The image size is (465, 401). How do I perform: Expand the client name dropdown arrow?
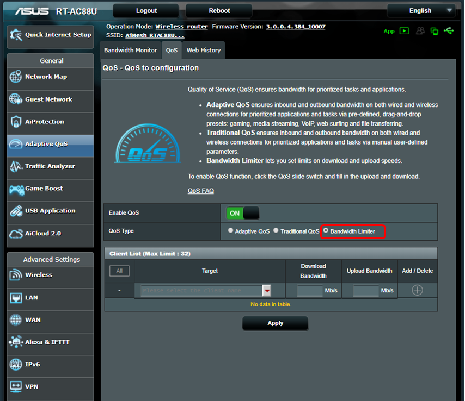[267, 291]
